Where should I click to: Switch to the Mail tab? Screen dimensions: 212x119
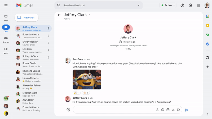point(6,18)
